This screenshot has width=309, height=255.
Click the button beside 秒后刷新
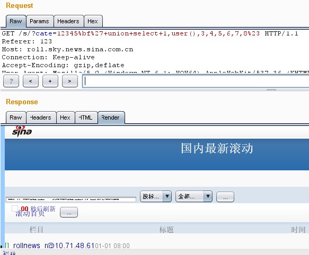[x=69, y=212]
